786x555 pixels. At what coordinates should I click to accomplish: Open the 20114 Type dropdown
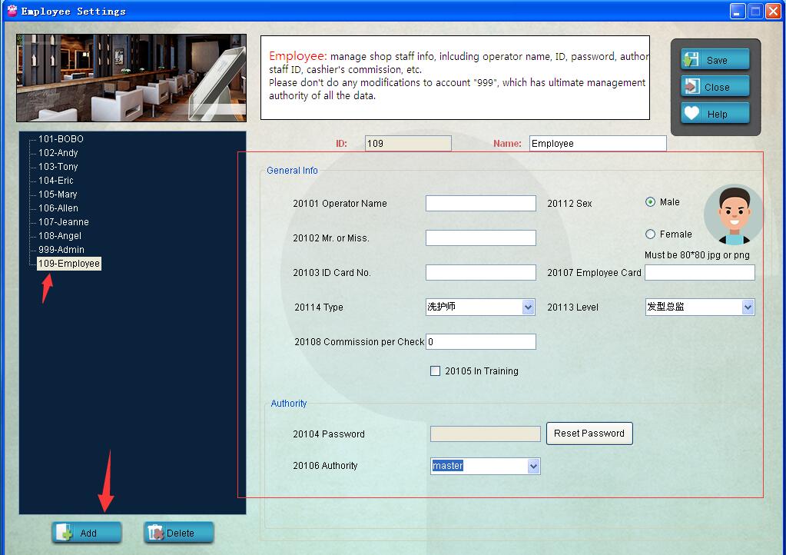[x=528, y=307]
